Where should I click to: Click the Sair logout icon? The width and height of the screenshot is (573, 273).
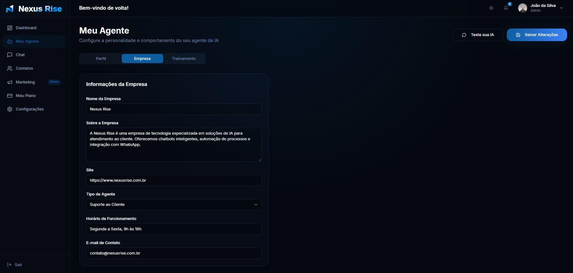9,265
